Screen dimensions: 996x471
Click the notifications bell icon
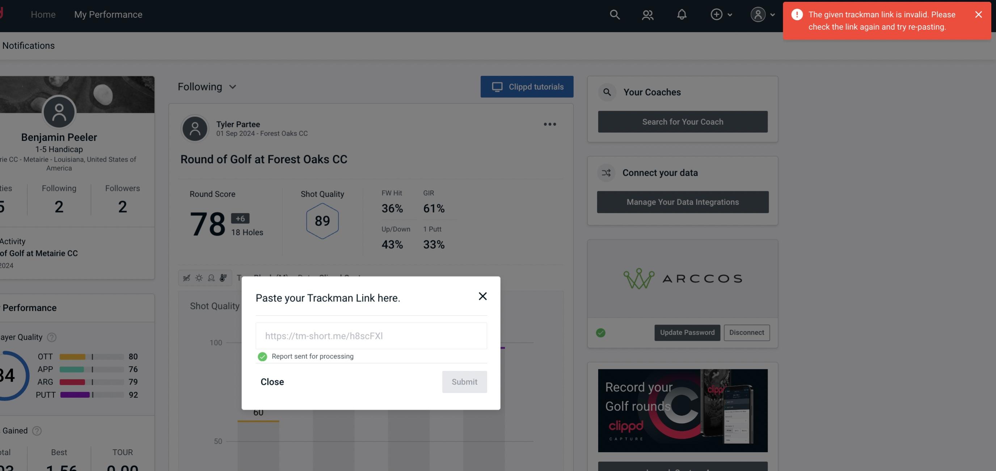[682, 14]
